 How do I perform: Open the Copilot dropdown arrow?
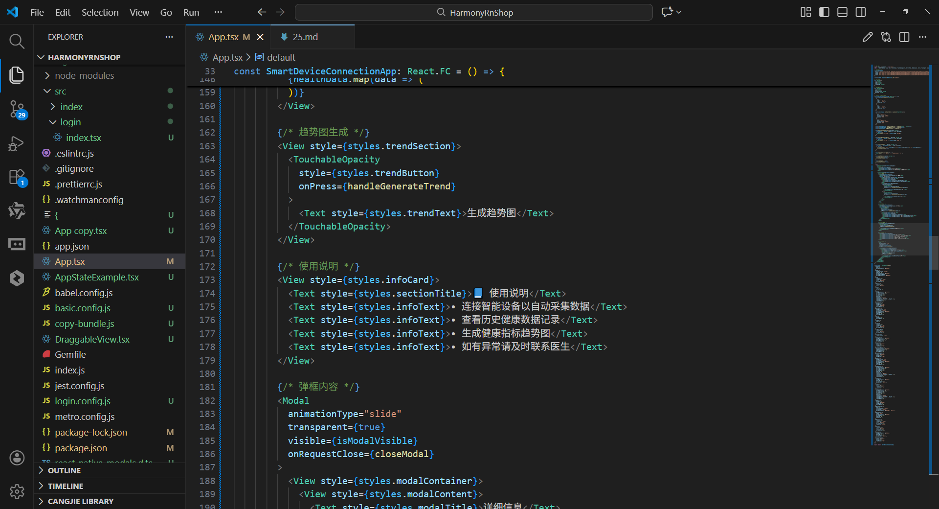point(679,12)
